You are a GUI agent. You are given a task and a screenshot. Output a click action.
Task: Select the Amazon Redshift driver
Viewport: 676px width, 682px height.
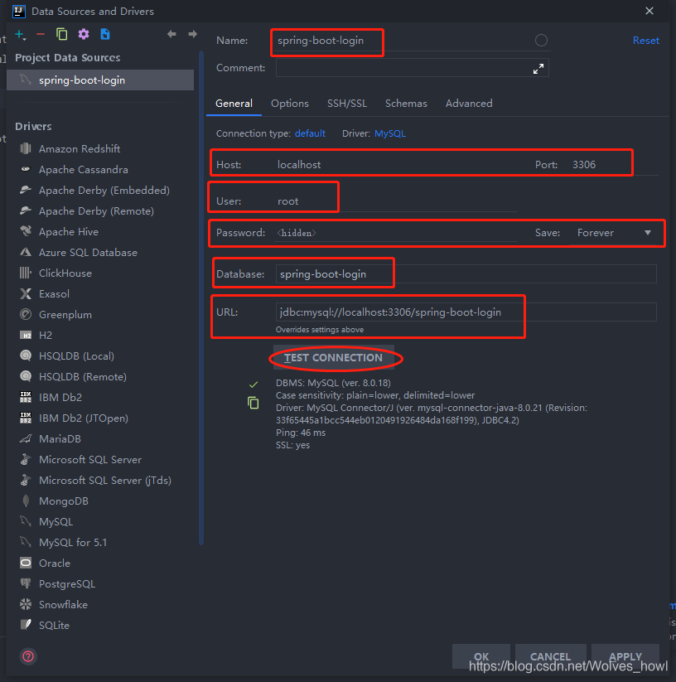pos(80,149)
